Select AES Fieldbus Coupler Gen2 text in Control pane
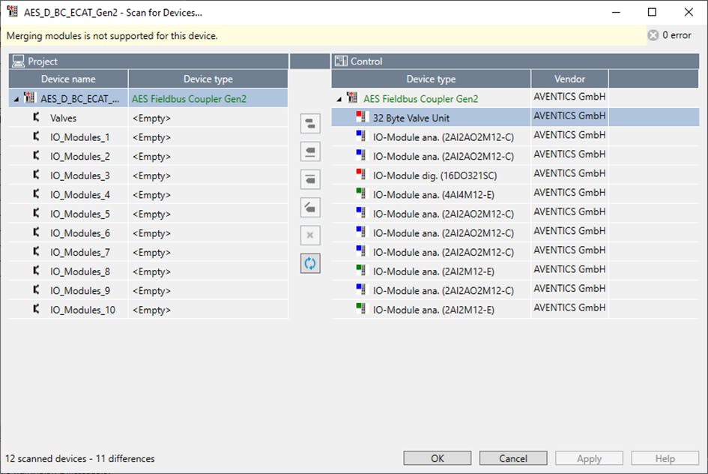 [x=421, y=98]
